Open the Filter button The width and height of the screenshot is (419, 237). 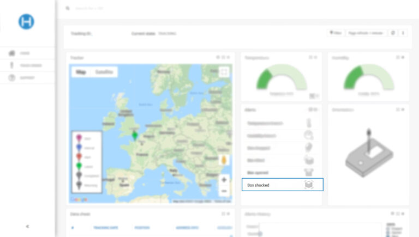[336, 33]
